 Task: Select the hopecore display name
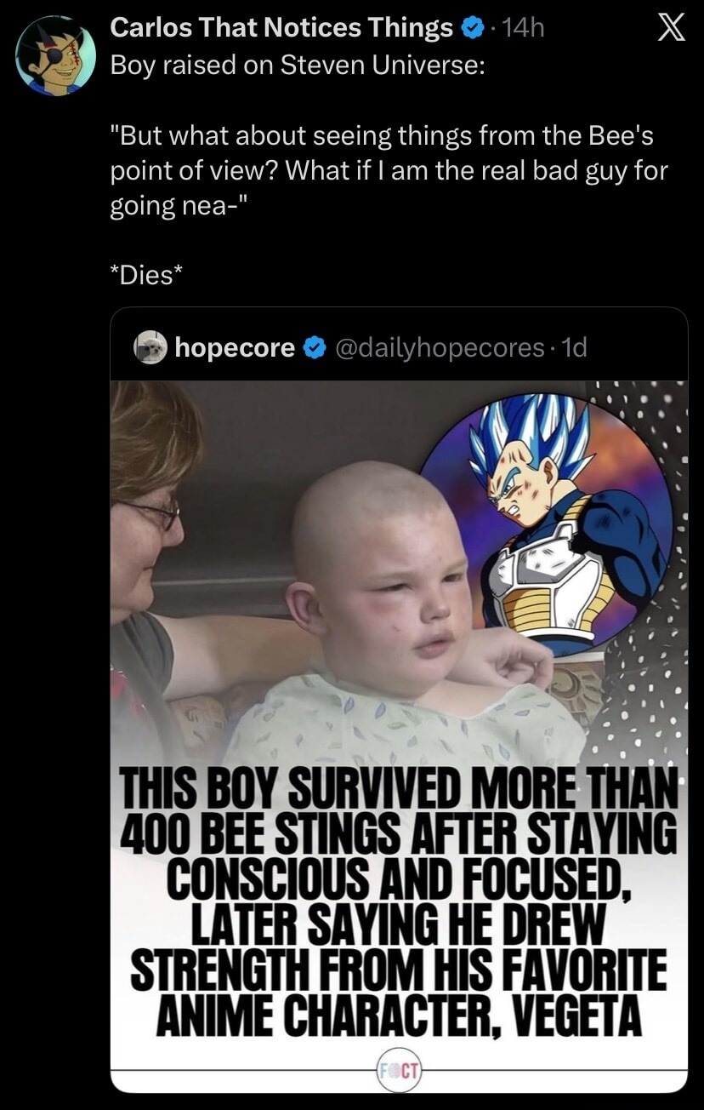(235, 347)
